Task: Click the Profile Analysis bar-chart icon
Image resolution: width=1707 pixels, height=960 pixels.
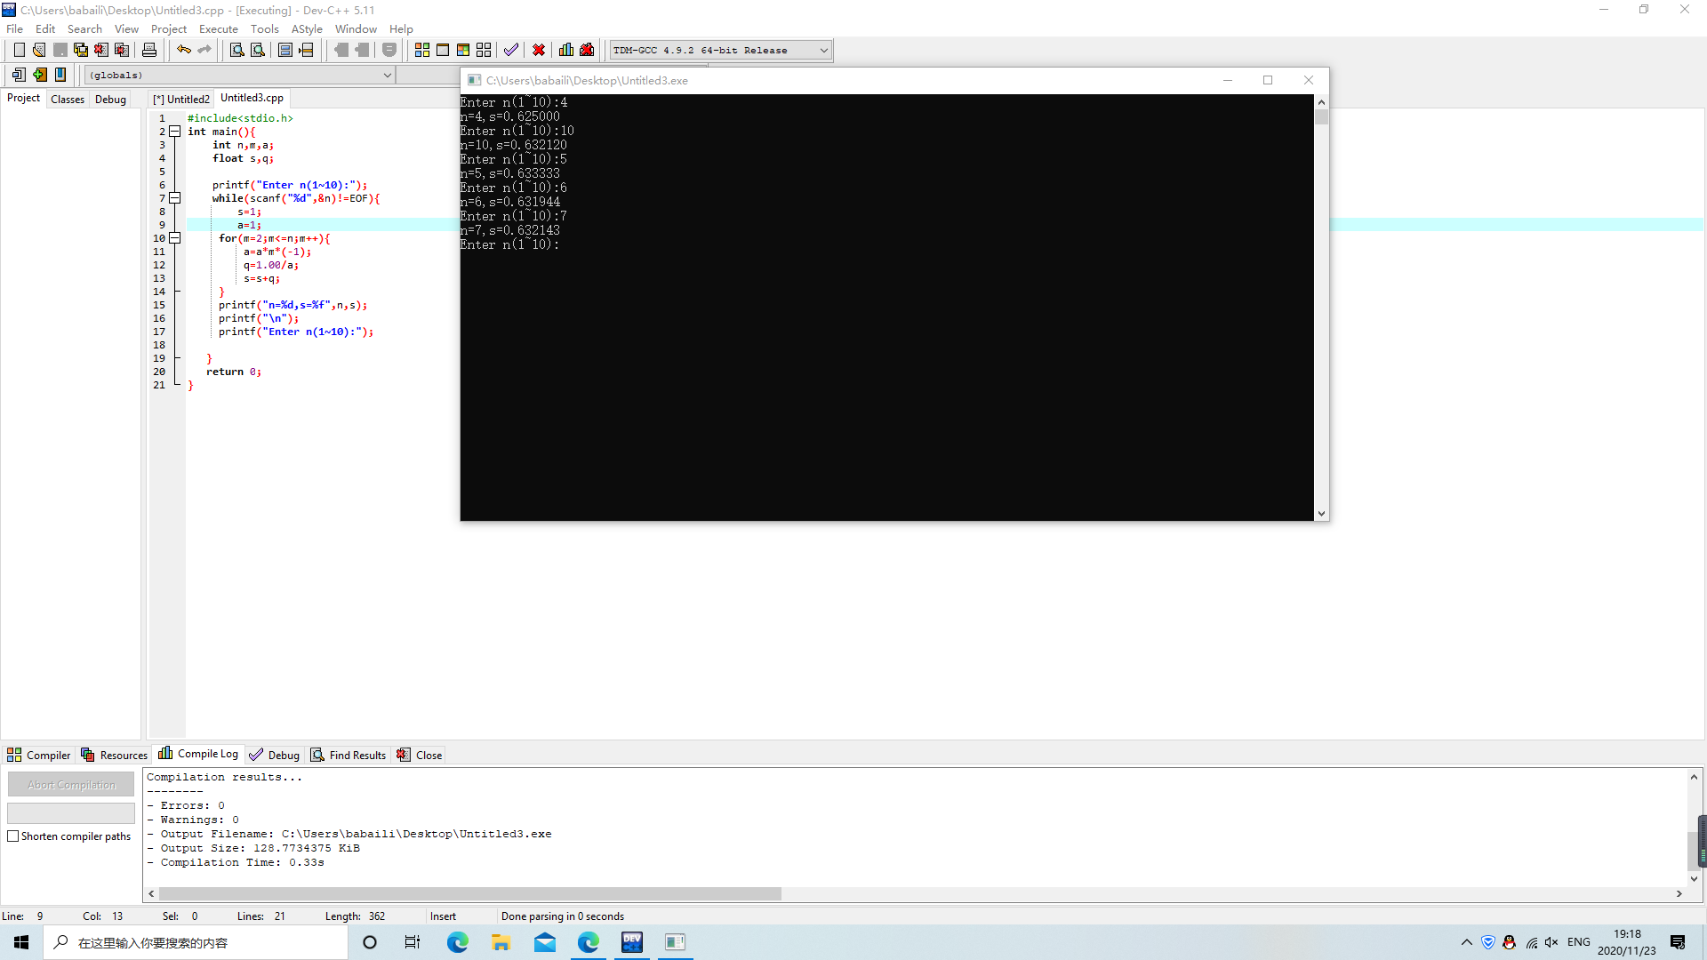Action: pyautogui.click(x=566, y=50)
